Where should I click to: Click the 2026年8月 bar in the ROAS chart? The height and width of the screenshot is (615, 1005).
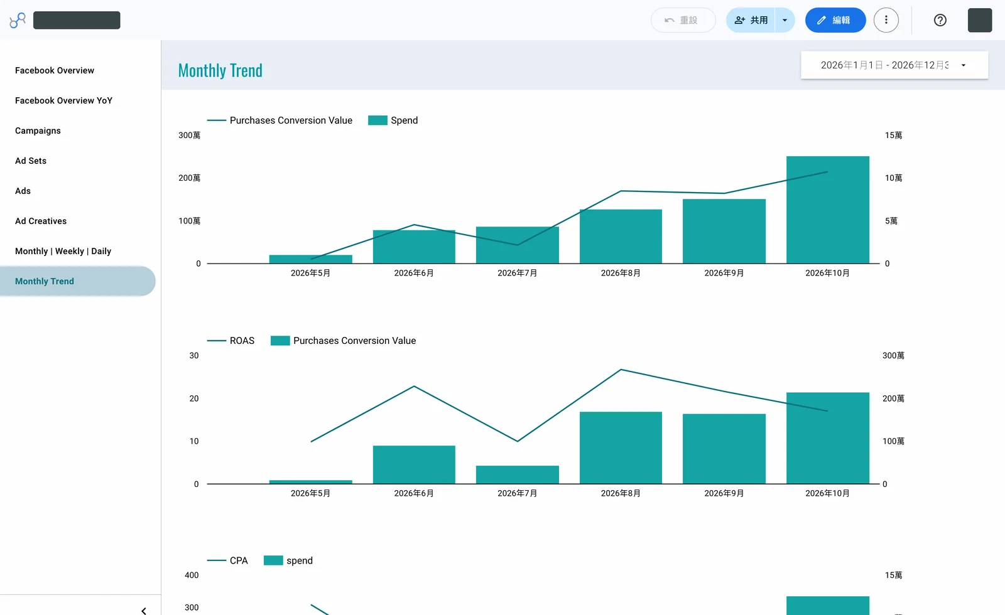(x=621, y=447)
